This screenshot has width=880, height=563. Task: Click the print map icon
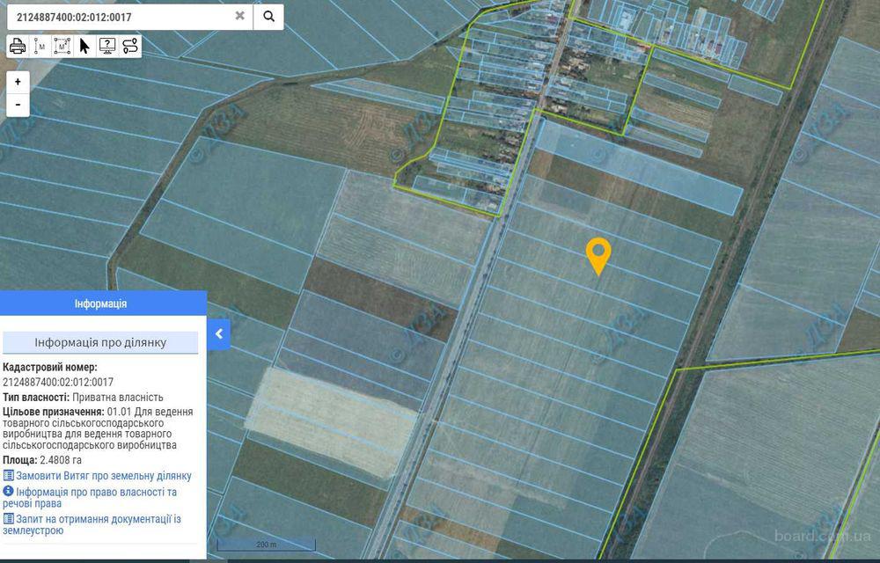tap(18, 46)
